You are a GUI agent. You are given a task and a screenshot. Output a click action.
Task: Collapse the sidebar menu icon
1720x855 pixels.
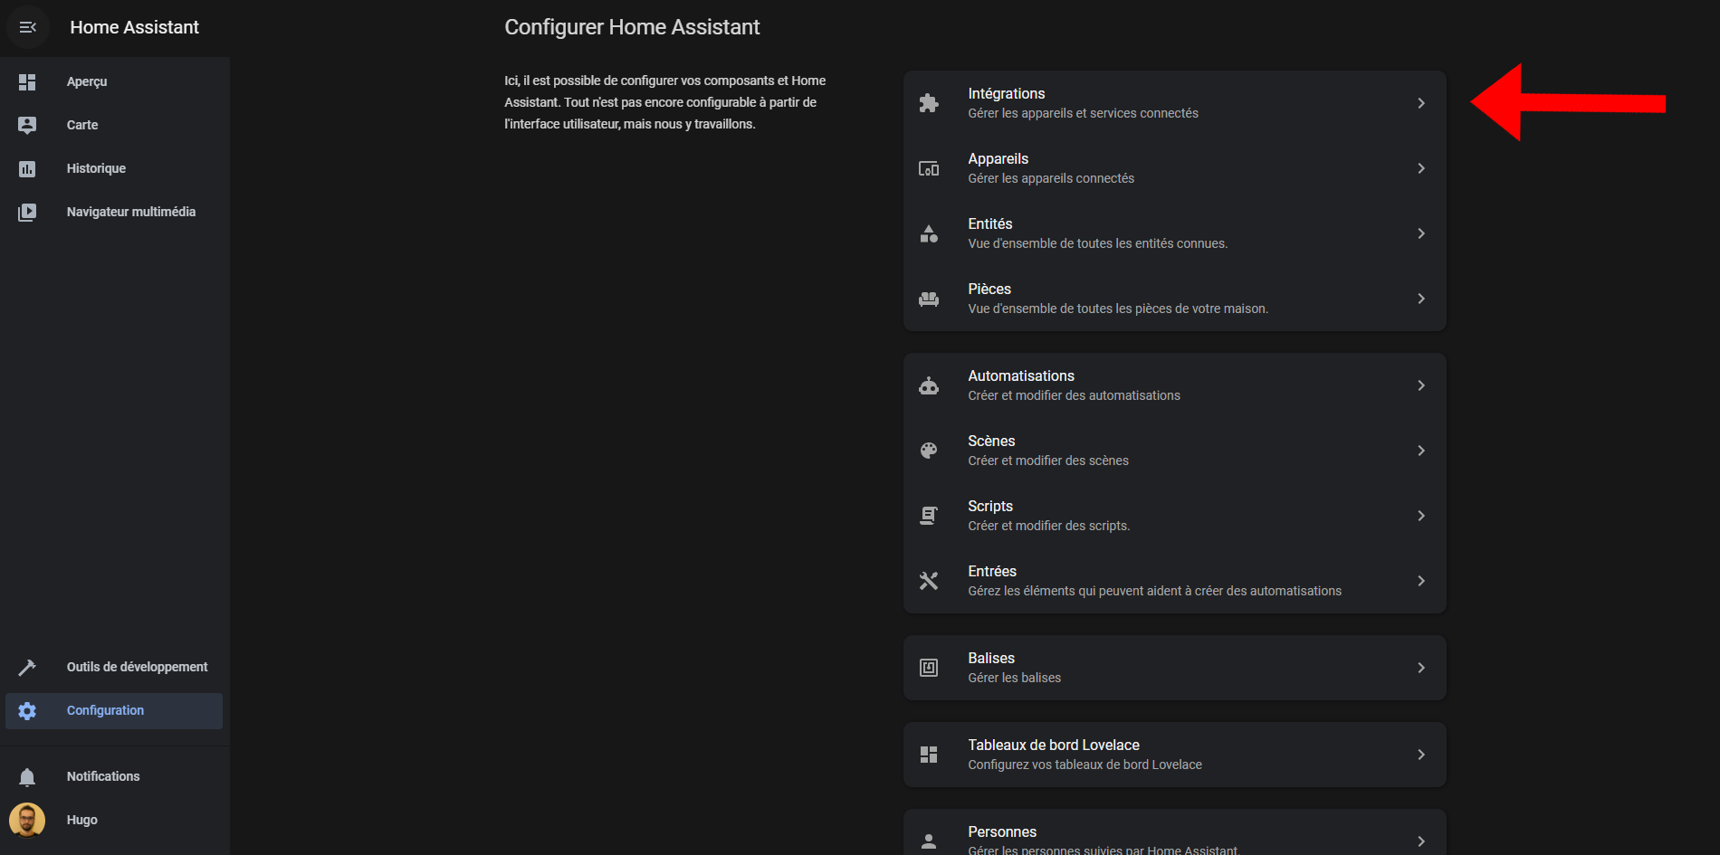(x=27, y=27)
